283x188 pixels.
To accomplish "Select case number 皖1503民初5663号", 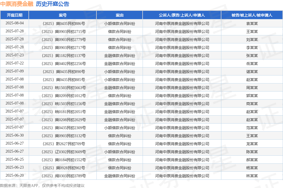I will click(x=64, y=88).
